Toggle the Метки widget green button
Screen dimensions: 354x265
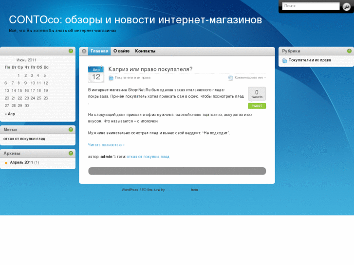pos(71,130)
